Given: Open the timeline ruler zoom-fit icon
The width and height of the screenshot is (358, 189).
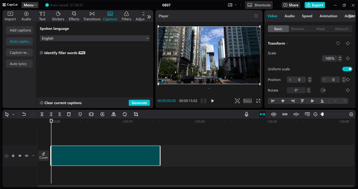Looking at the screenshot, I should [307, 114].
